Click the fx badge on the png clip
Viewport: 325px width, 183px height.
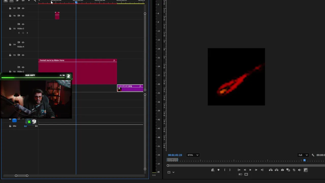(140, 86)
